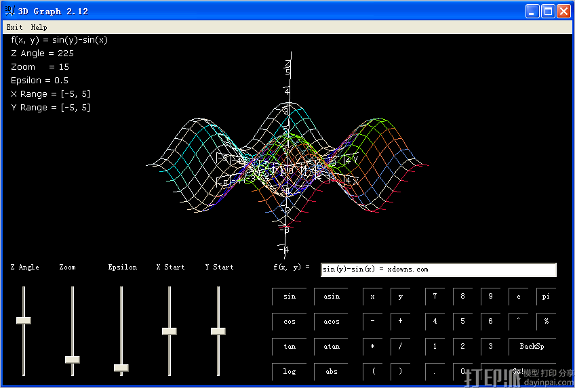Click the f(x, y) formula input field

[439, 270]
